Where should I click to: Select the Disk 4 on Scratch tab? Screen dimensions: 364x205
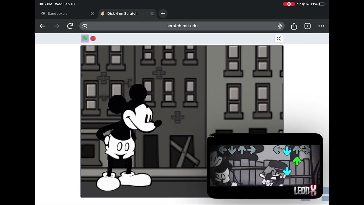coord(127,13)
